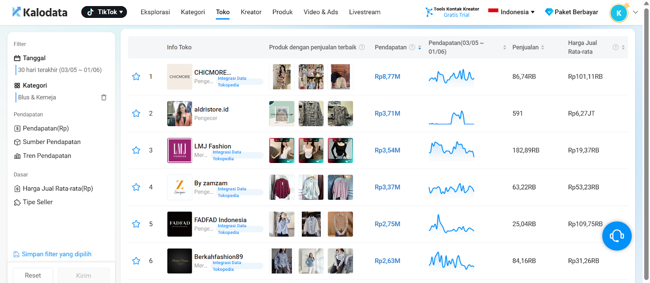Viewport: 650px width, 283px height.
Task: Open the Kreator menu
Action: click(251, 12)
